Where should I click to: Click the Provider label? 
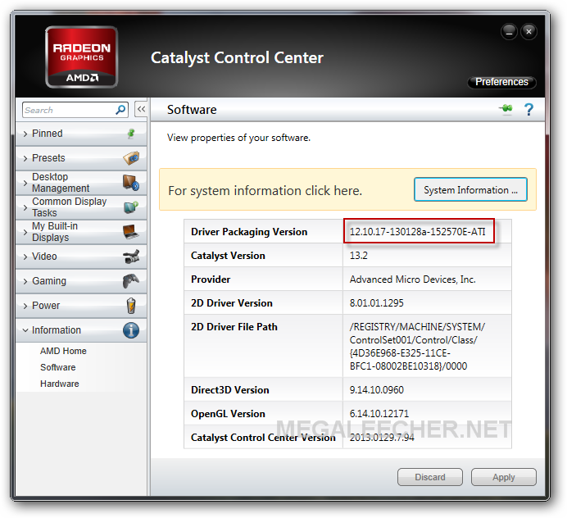211,279
